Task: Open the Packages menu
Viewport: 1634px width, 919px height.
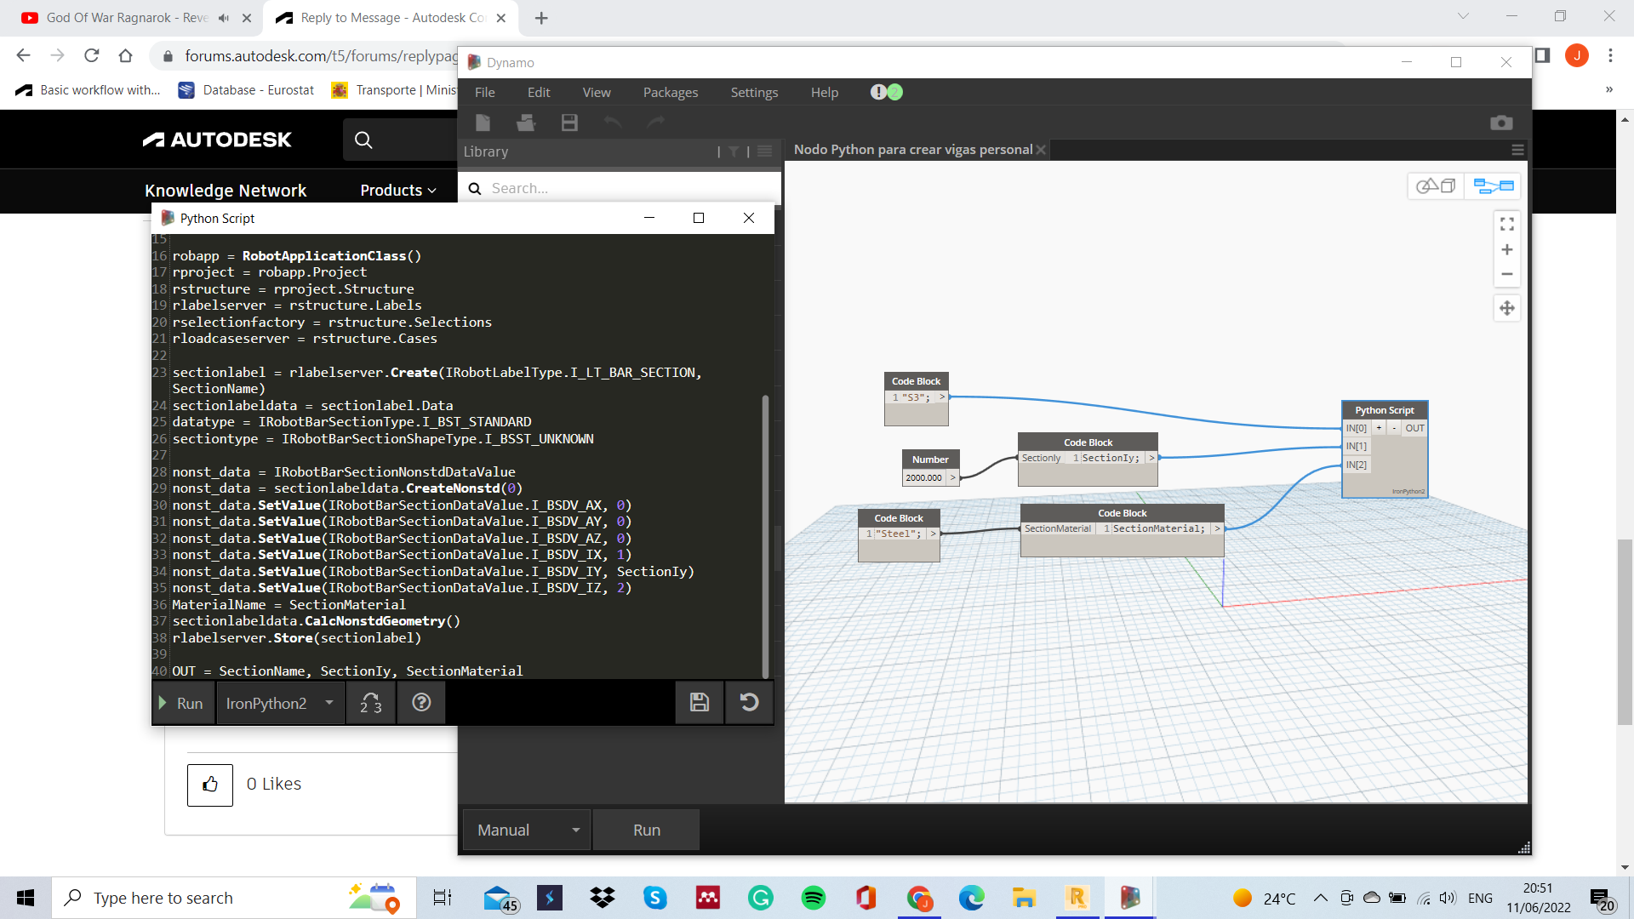Action: click(671, 92)
